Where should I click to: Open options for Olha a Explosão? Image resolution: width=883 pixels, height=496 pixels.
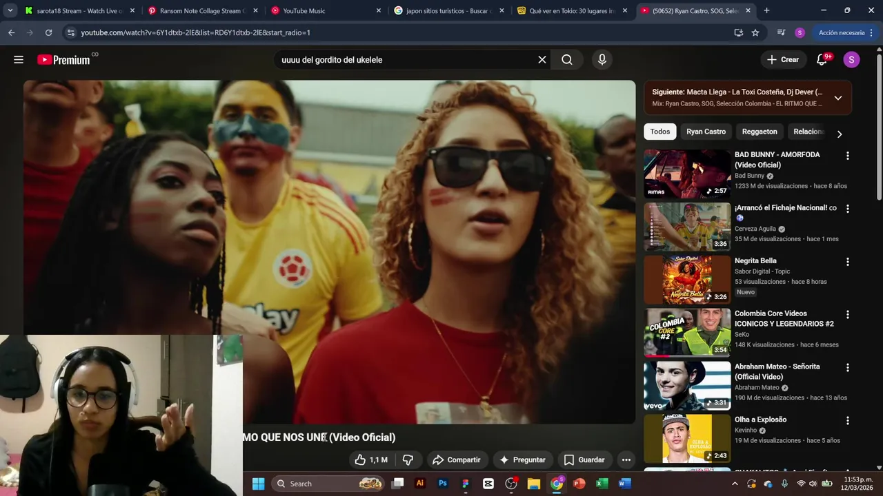coord(848,420)
